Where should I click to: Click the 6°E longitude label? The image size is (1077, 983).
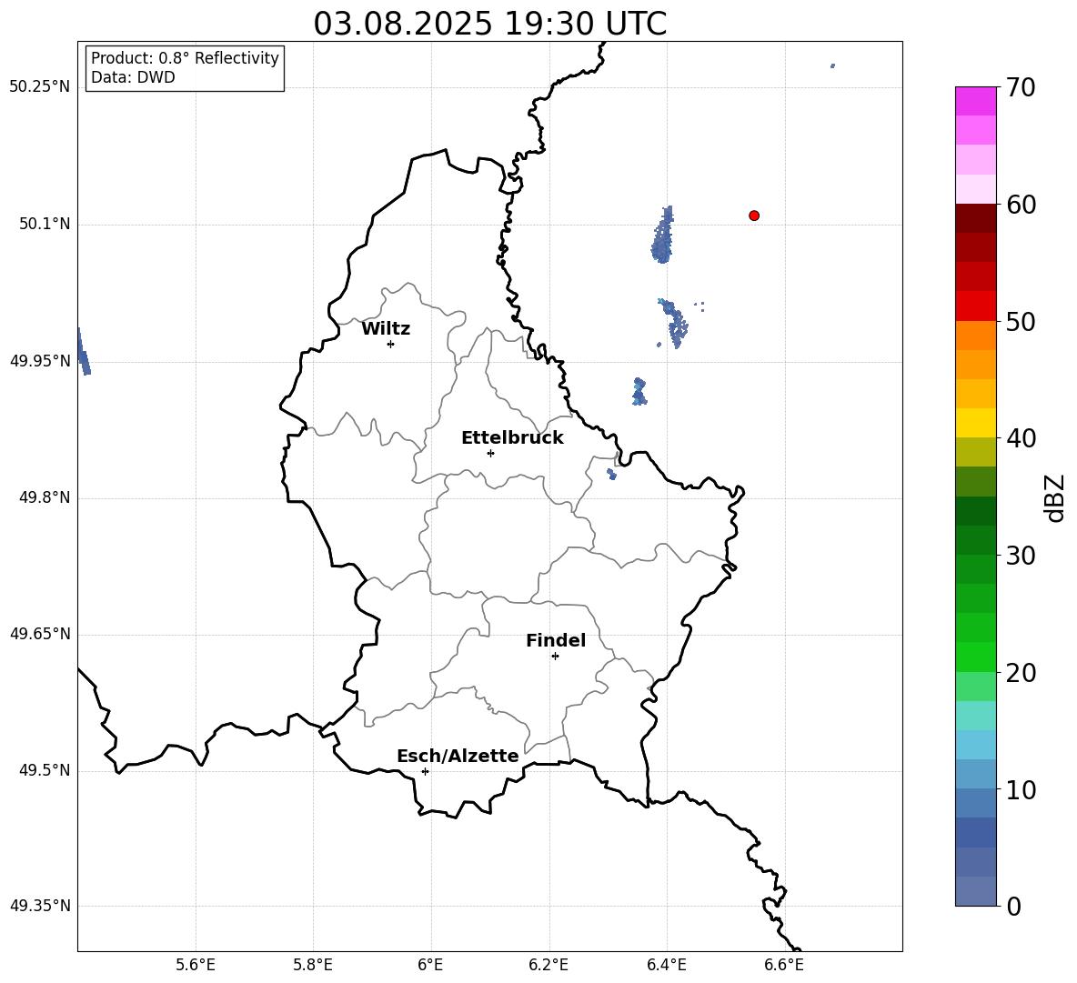pyautogui.click(x=430, y=965)
